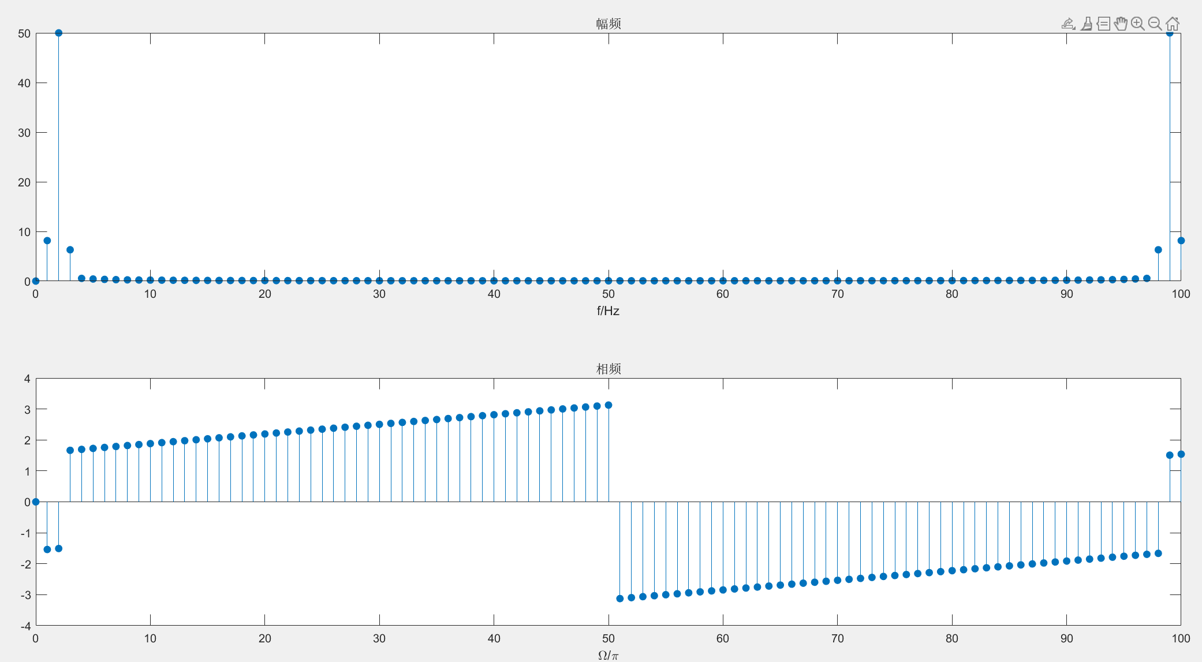The image size is (1202, 662).
Task: Click the 幅频 plot title
Action: point(608,24)
